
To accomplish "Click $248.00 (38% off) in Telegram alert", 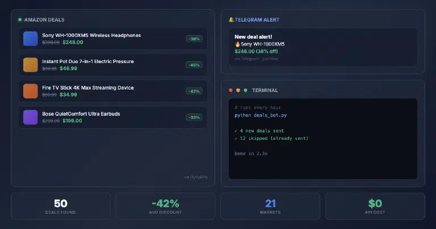I will tap(256, 51).
